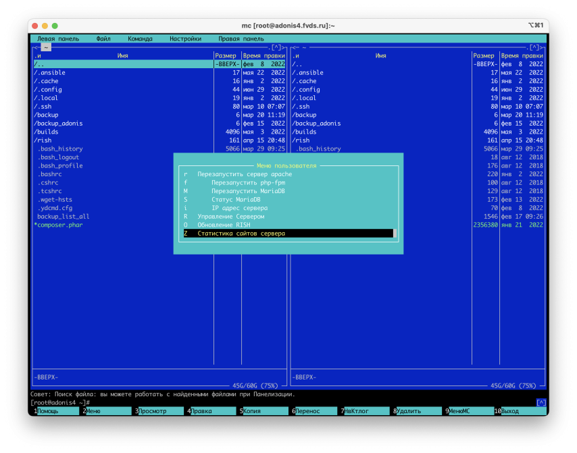Click left panel .и sort indicator

point(38,56)
